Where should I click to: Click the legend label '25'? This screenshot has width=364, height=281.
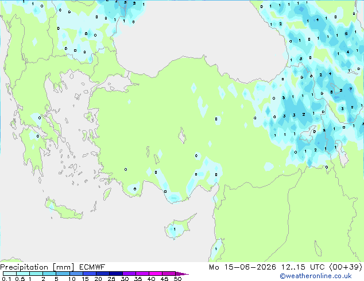111,279
